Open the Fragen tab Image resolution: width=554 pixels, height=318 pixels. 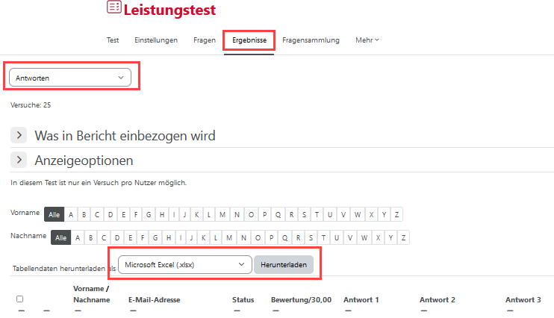point(204,40)
